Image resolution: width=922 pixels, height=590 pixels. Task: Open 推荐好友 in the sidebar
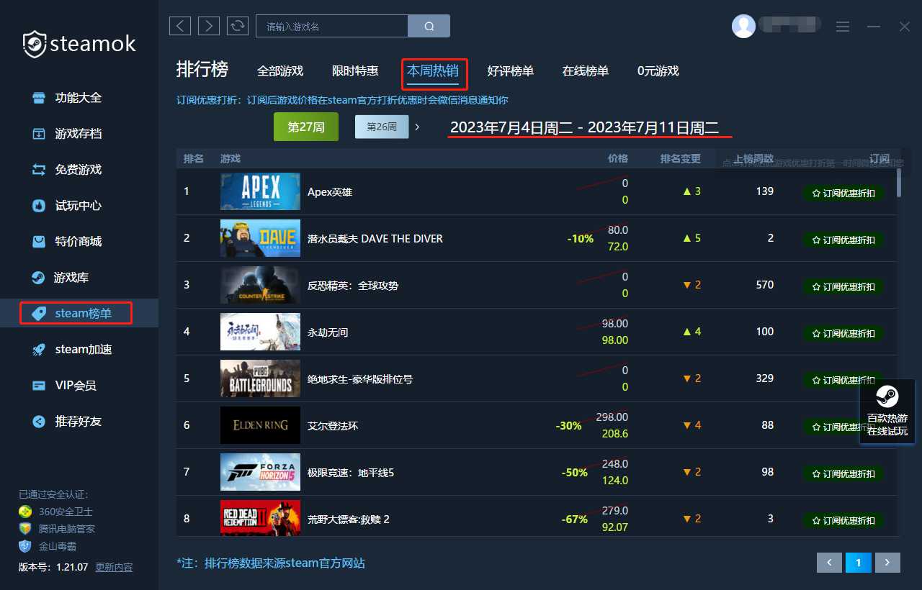tap(67, 422)
